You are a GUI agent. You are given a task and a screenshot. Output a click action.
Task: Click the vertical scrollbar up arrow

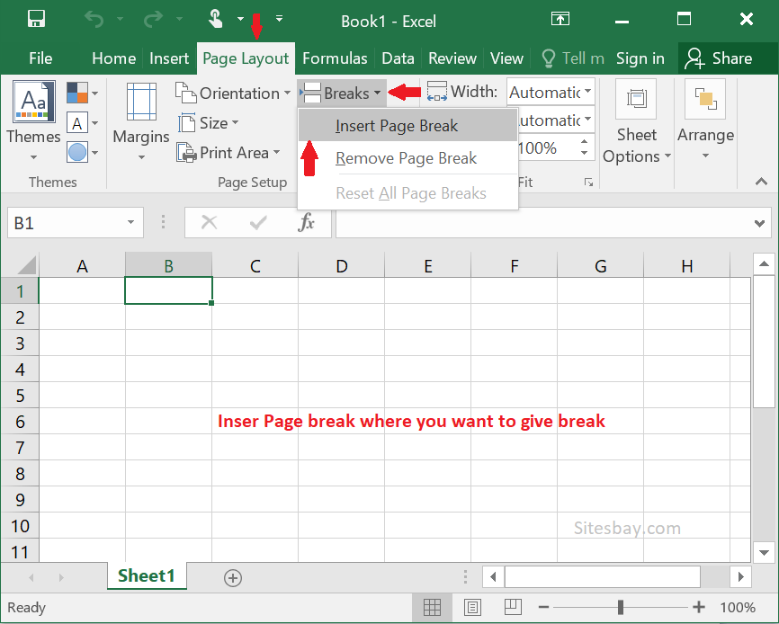click(x=764, y=264)
